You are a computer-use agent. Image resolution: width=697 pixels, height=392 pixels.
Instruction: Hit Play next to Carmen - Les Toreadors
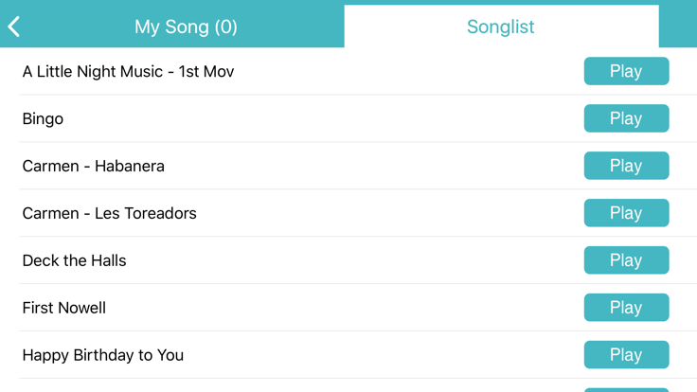coord(626,213)
